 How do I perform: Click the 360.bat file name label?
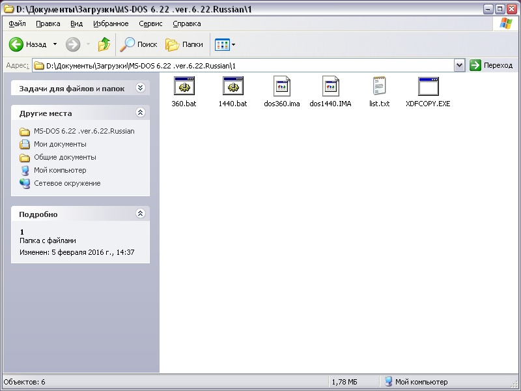[x=184, y=104]
